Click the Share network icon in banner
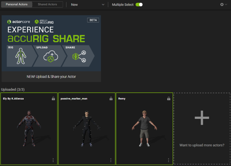This screenshot has width=231, height=166. pos(79,57)
